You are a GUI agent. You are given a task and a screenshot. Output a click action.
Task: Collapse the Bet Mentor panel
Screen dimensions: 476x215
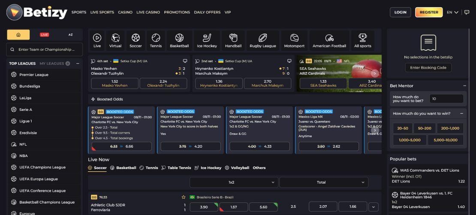(x=464, y=86)
